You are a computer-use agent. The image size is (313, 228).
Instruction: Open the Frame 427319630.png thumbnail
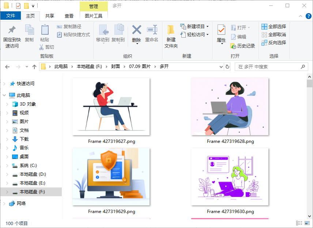230,176
